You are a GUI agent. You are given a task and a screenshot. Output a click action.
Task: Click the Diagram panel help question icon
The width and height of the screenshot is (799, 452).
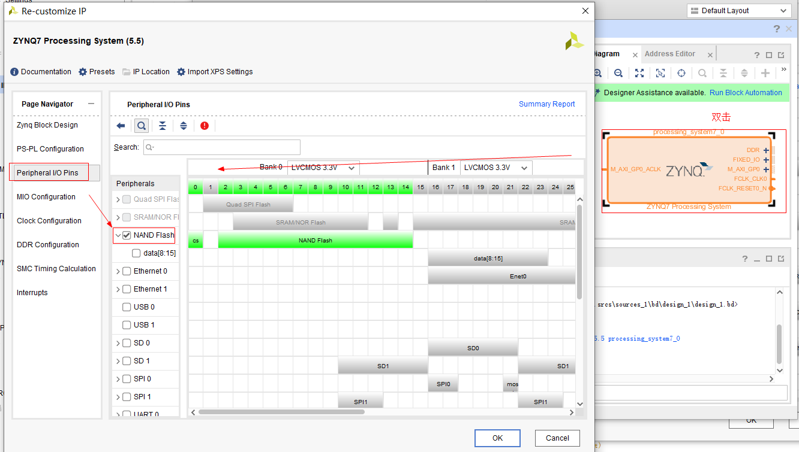(x=757, y=54)
